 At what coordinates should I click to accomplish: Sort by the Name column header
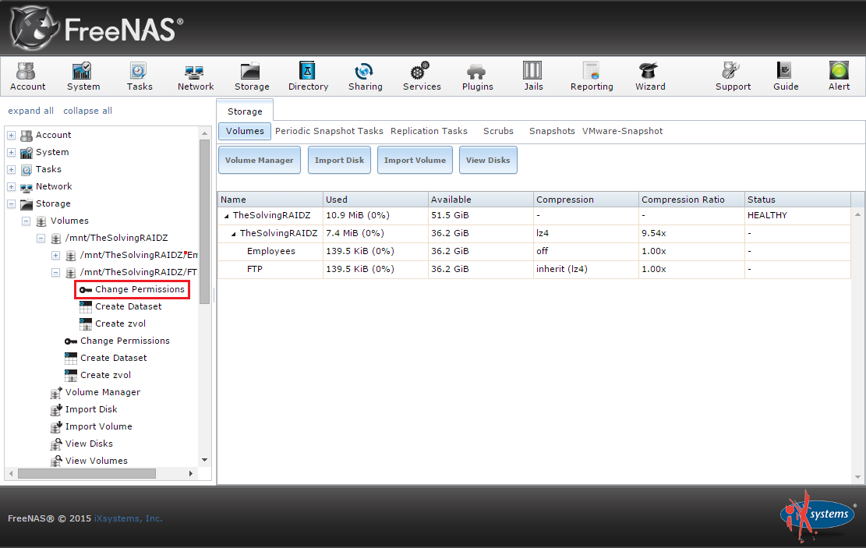[x=270, y=200]
